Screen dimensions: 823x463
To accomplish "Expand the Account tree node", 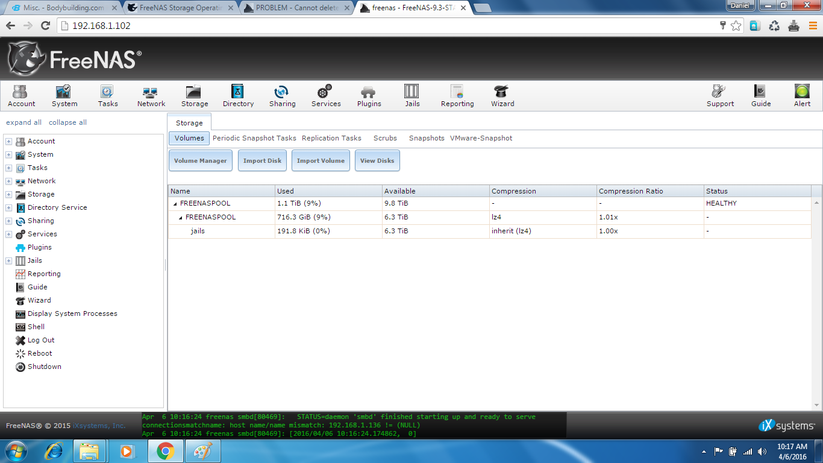I will click(8, 141).
